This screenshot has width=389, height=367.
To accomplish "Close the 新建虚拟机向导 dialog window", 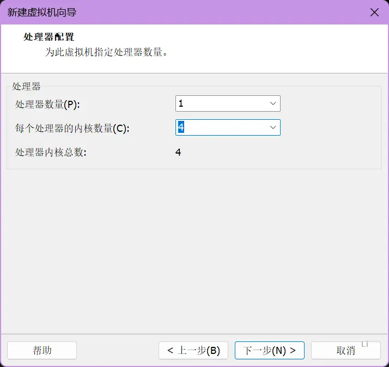I will point(374,12).
